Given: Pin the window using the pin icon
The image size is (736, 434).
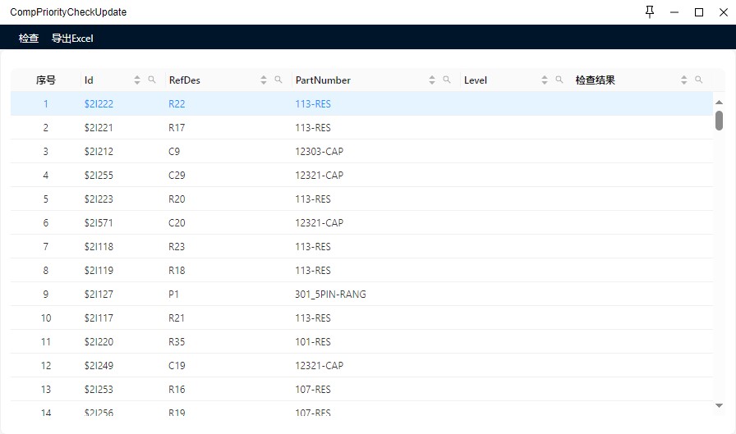Looking at the screenshot, I should 650,12.
